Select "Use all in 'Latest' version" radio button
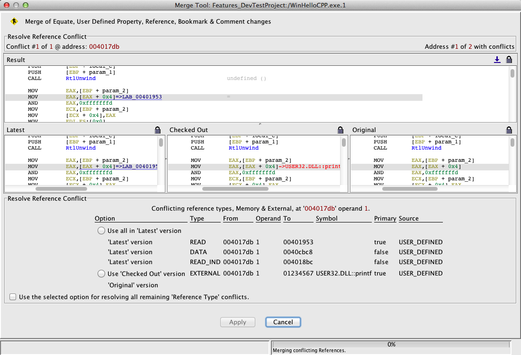521x355 pixels. point(101,231)
